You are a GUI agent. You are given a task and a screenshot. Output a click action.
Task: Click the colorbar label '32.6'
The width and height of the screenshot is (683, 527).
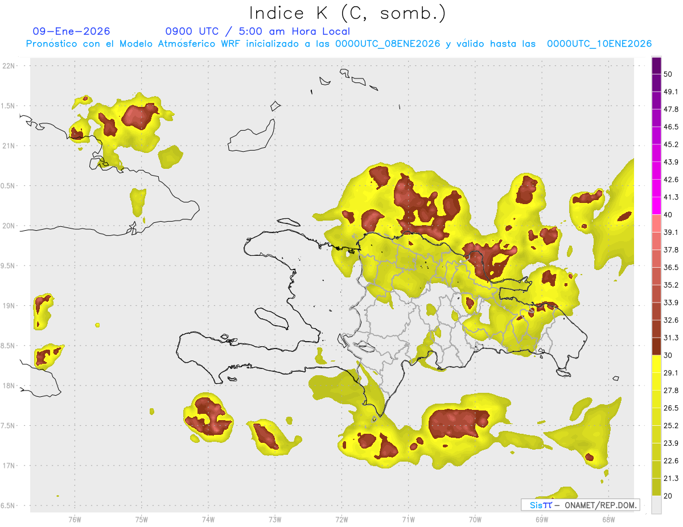pyautogui.click(x=671, y=320)
